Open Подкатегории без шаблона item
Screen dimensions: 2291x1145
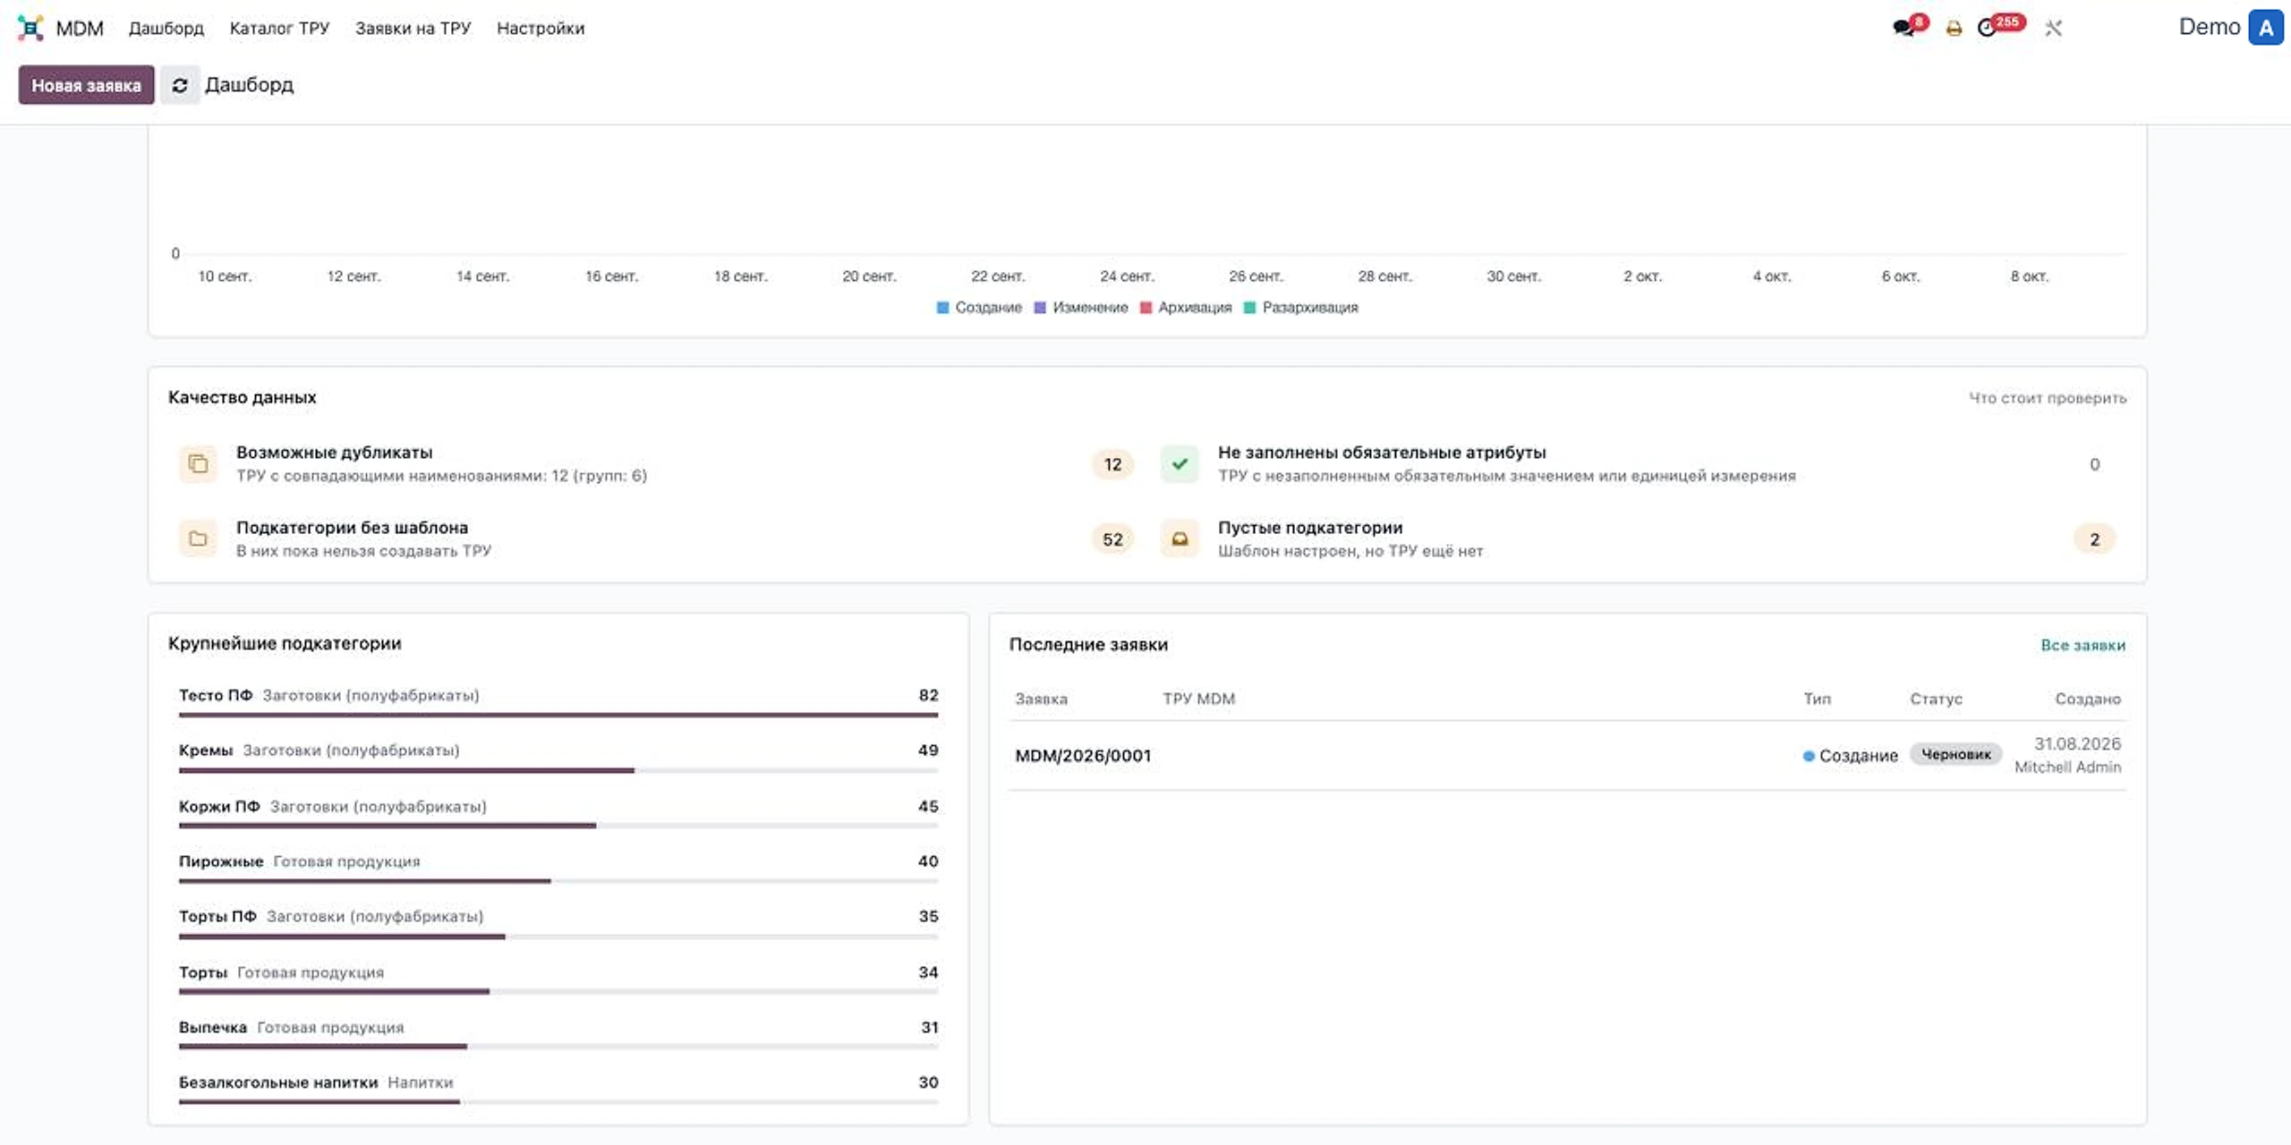[x=655, y=539]
